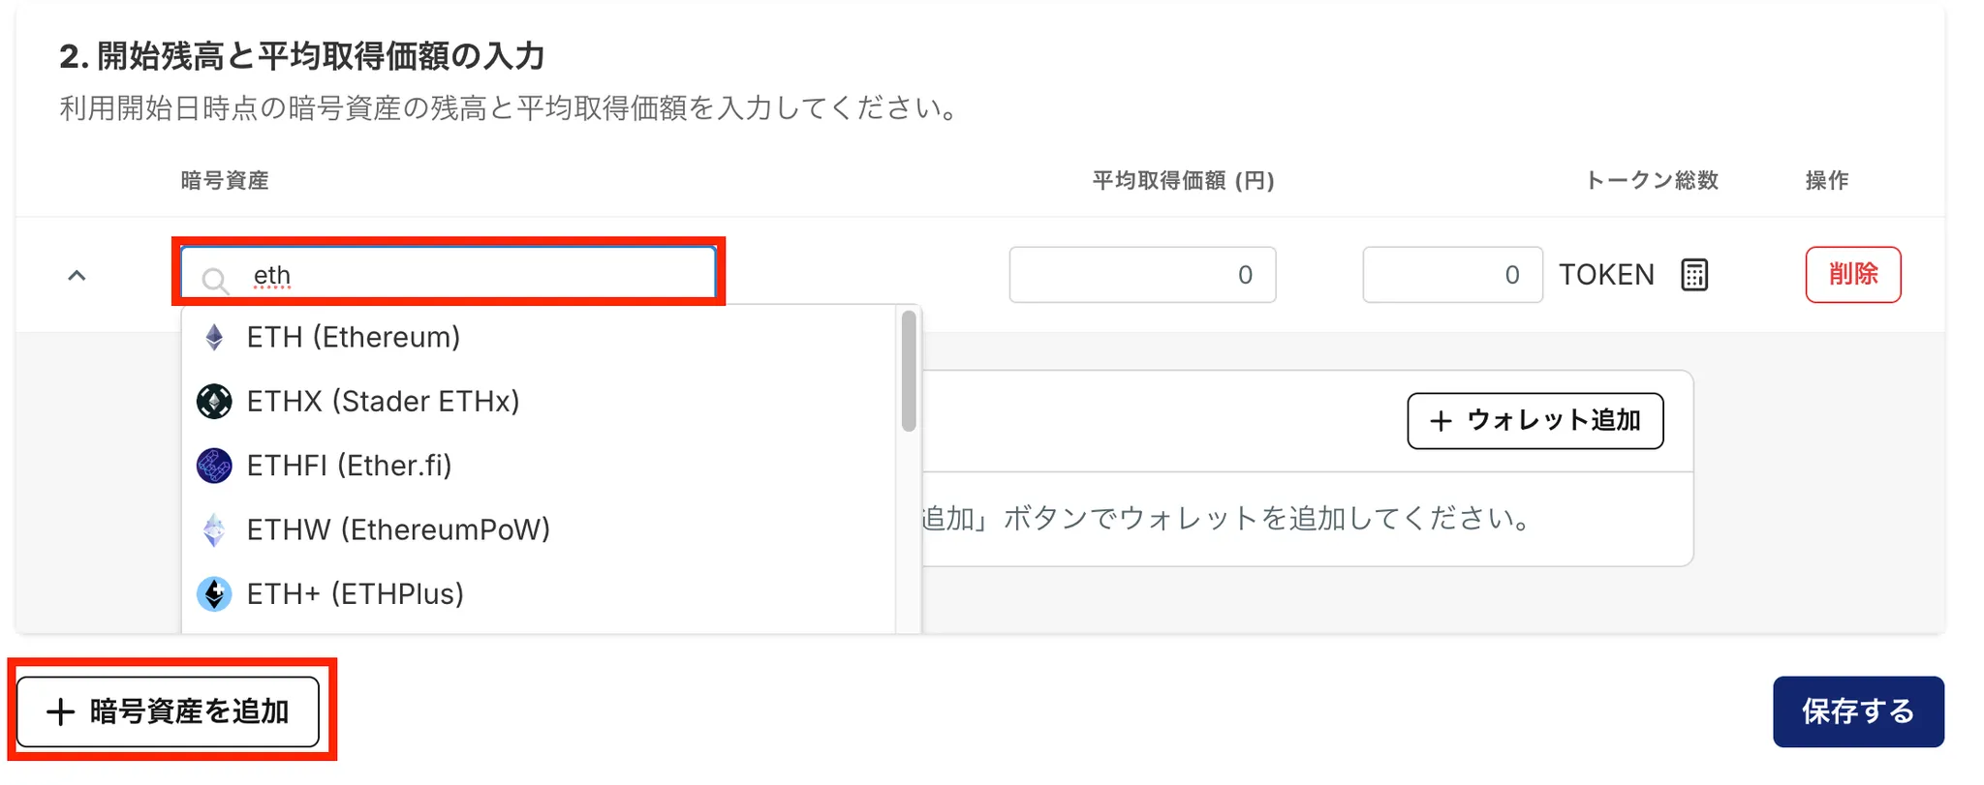The height and width of the screenshot is (785, 1984).
Task: Select ETHW (EthereumPoW) entry
Action: point(398,529)
